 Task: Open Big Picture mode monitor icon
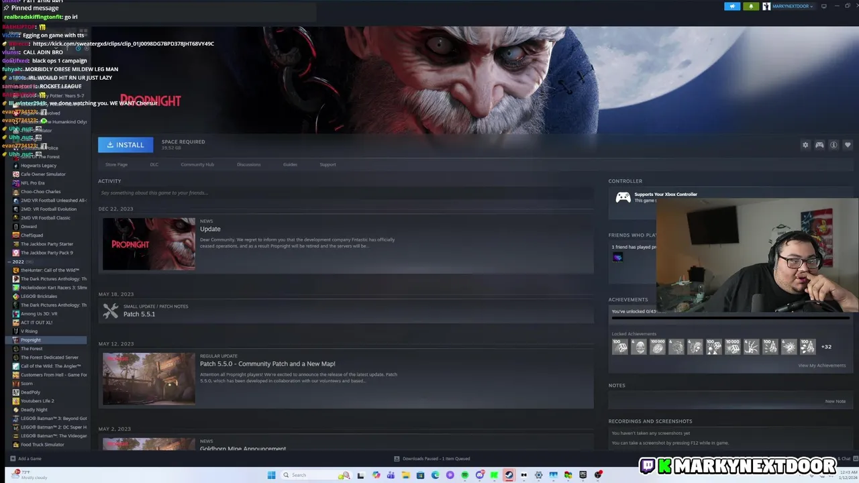pyautogui.click(x=823, y=6)
